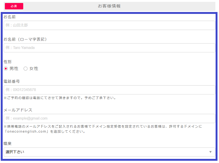The height and width of the screenshot is (163, 219).
Task: Focus the Taro Yamada romaji name field
Action: coord(109,48)
